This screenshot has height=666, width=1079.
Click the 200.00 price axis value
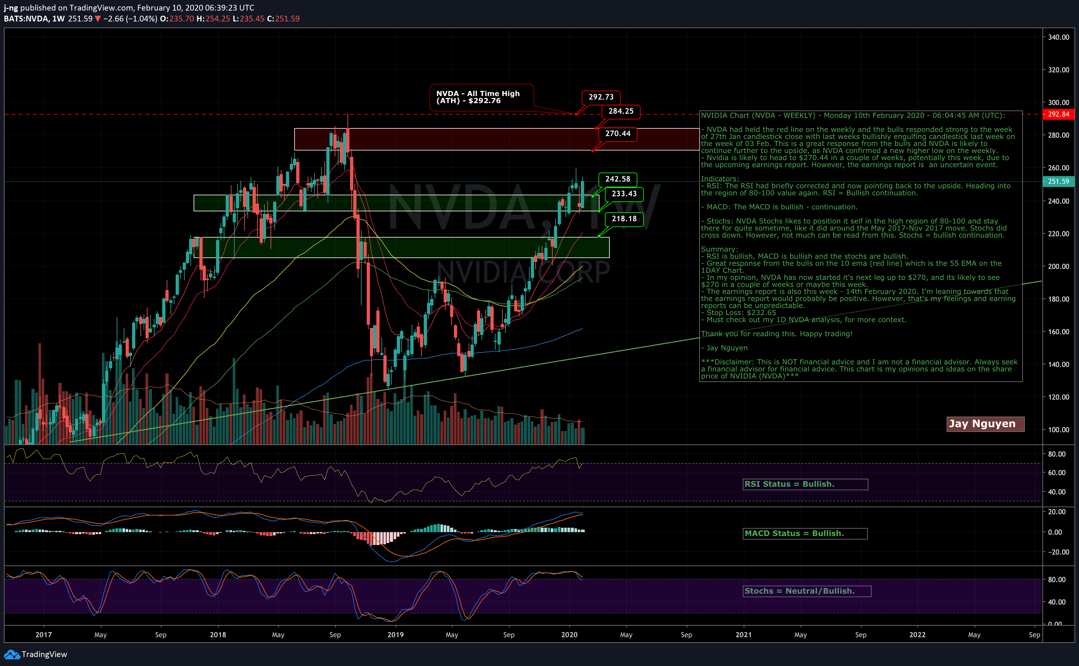click(1058, 266)
